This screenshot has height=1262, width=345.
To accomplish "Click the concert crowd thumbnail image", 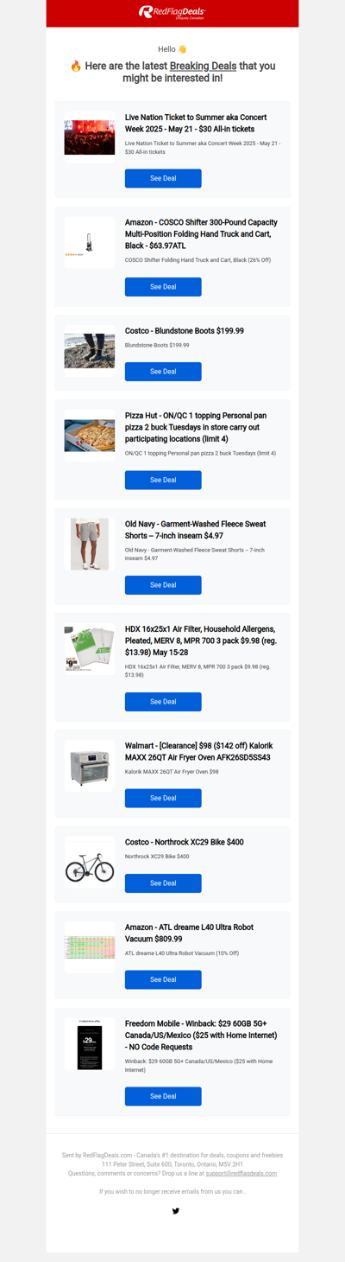I will point(90,137).
